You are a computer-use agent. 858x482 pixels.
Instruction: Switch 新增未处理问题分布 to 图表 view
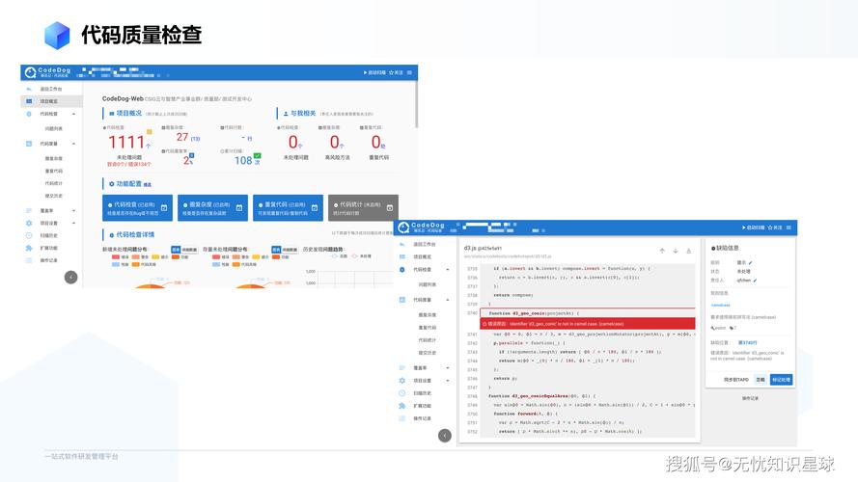[x=176, y=250]
